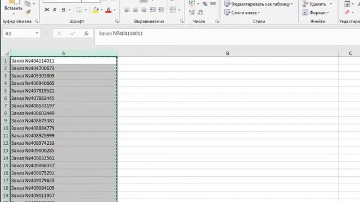
Task: Click cell Заказ №406940665
Action: 64,83
